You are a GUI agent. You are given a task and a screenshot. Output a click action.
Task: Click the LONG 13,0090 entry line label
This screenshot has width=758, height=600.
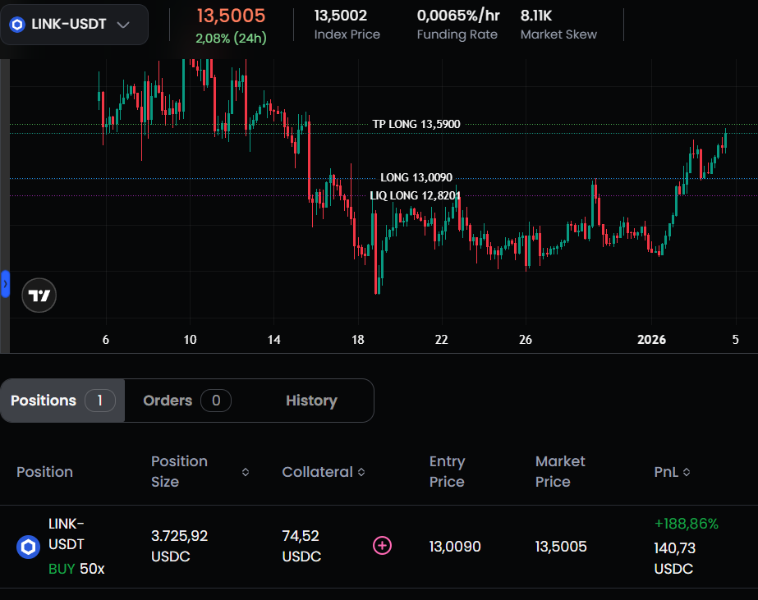[x=416, y=178]
